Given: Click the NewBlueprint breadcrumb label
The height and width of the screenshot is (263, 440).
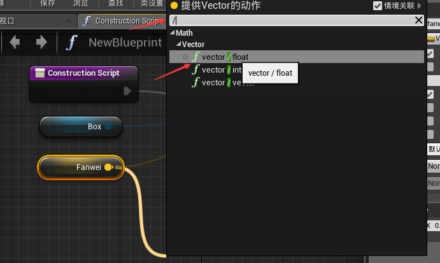Looking at the screenshot, I should point(125,43).
